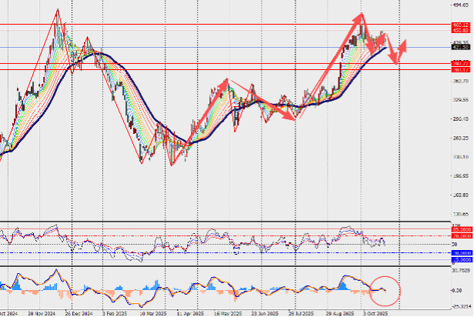
Task: Click the red circle on the MACD panel
Action: [386, 289]
